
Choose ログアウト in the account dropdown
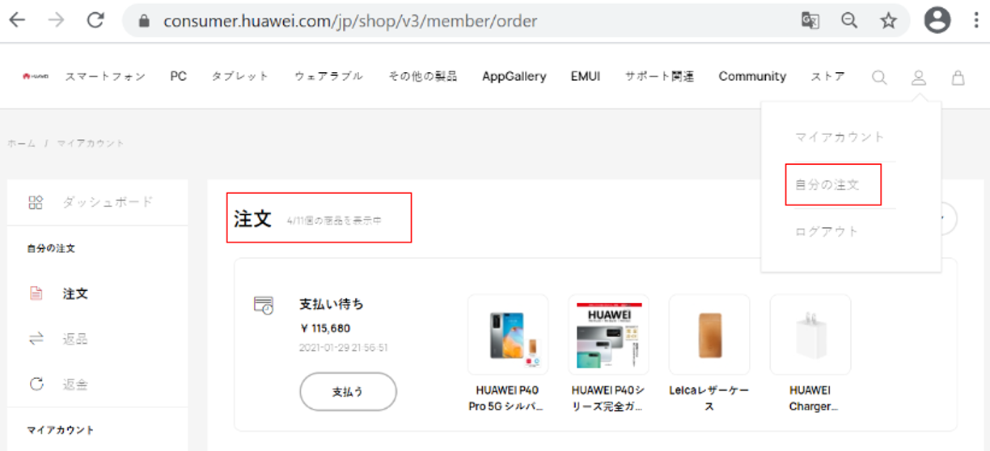click(827, 232)
